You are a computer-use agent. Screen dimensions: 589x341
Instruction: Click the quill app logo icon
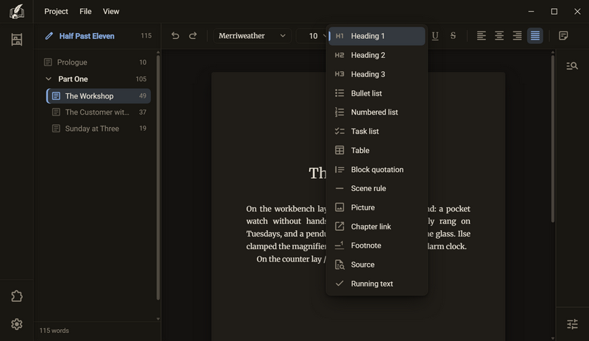pyautogui.click(x=16, y=11)
